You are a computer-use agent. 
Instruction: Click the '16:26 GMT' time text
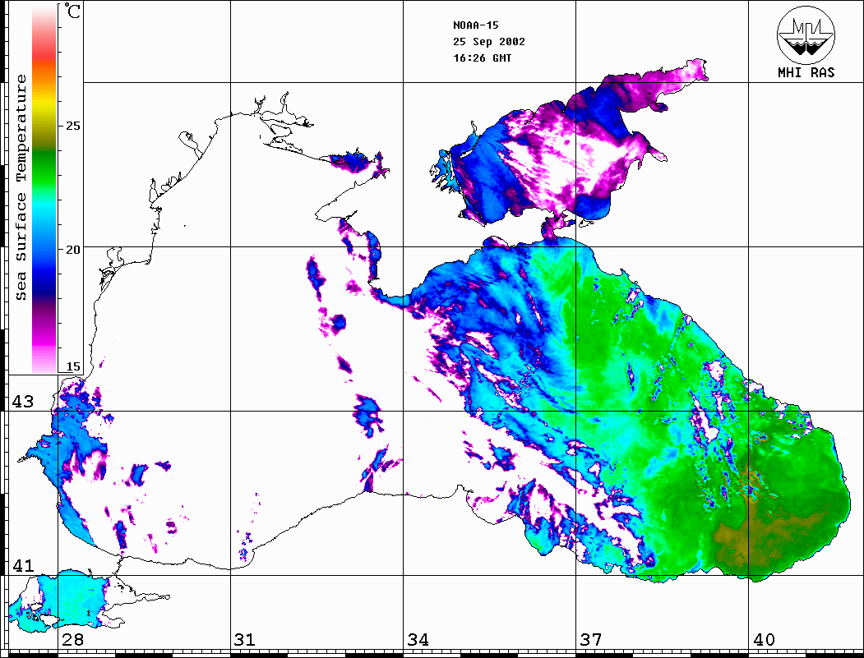482,58
